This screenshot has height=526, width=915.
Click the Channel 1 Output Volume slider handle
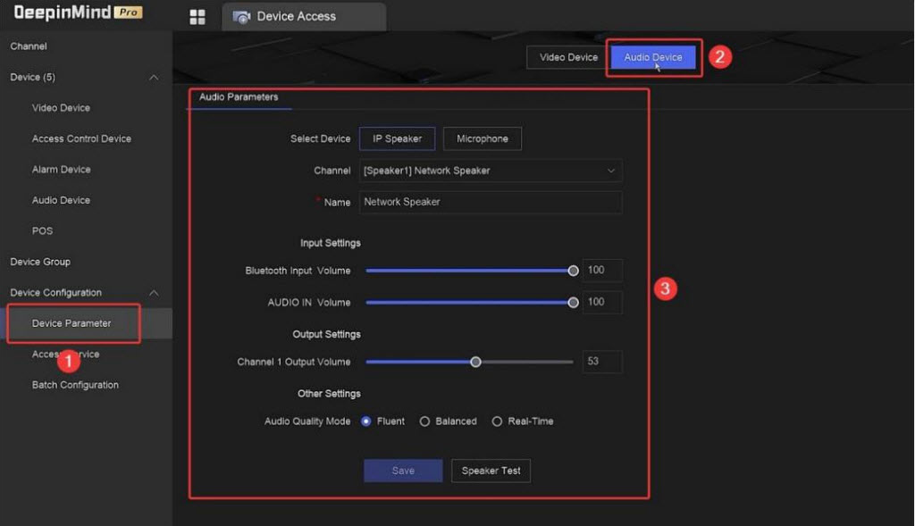pyautogui.click(x=475, y=362)
